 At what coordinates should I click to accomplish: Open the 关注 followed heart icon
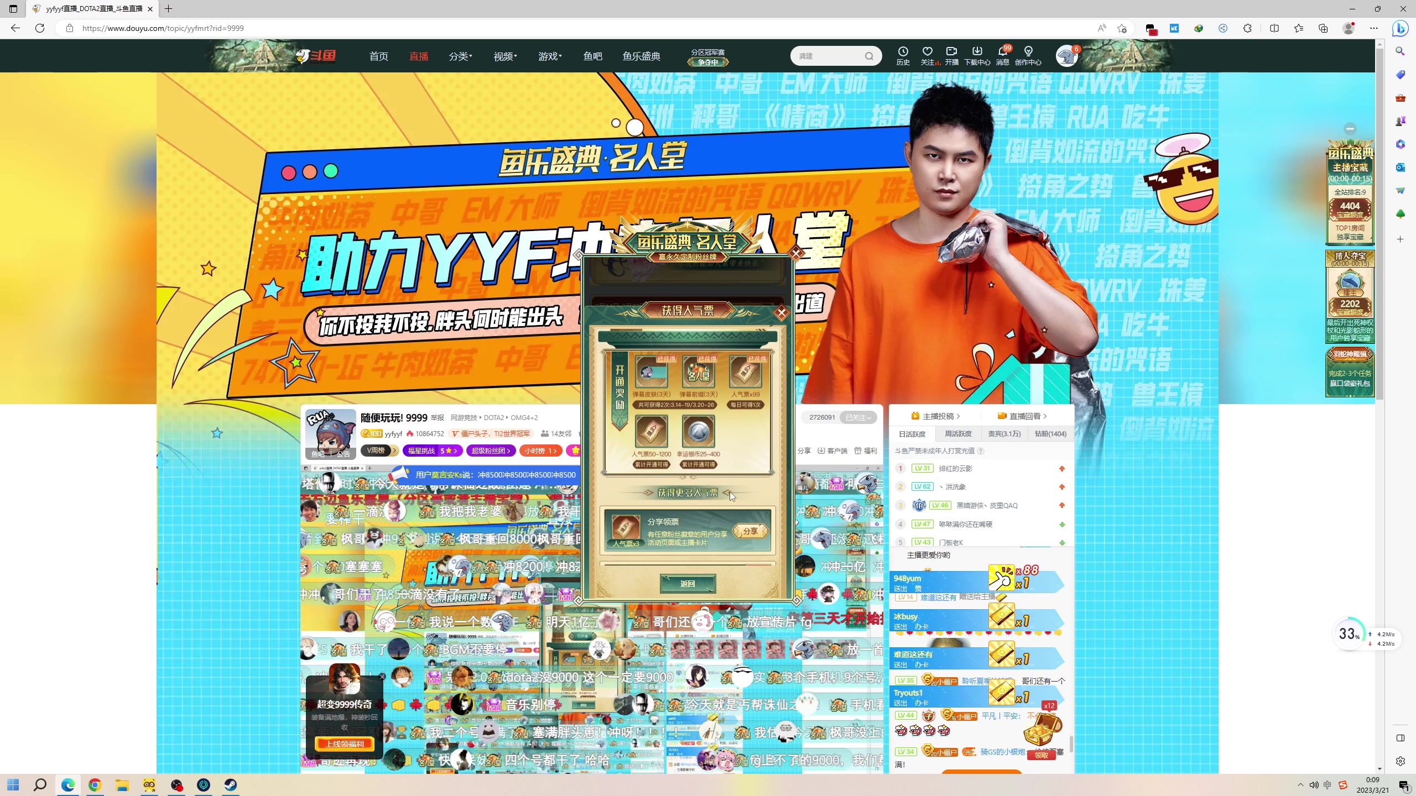point(928,51)
